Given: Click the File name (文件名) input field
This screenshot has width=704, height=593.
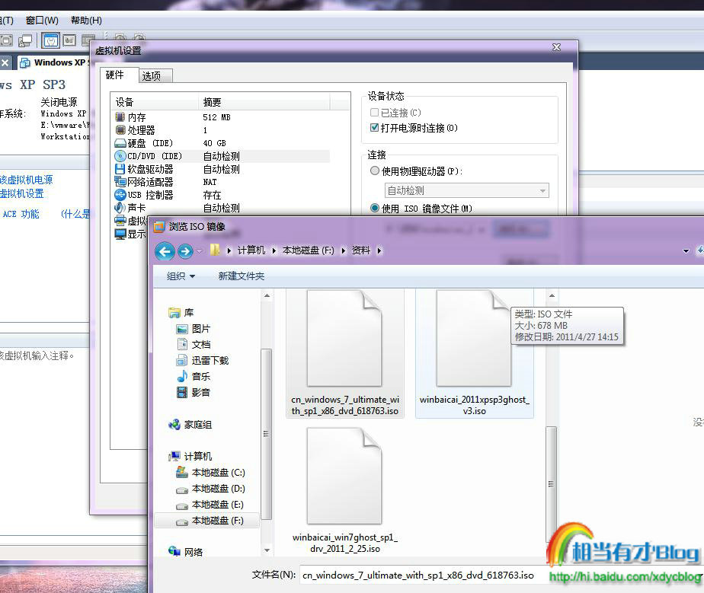Looking at the screenshot, I should (x=422, y=575).
